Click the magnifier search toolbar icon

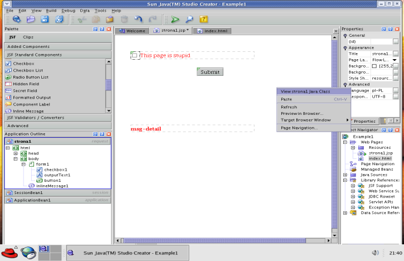coord(189,20)
